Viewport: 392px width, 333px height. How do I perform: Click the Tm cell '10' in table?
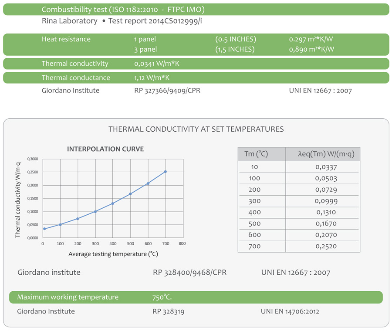point(254,167)
